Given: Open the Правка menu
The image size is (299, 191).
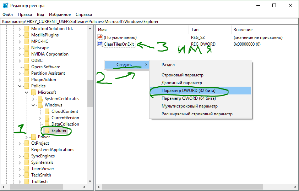Looking at the screenshot, I should click(25, 15).
